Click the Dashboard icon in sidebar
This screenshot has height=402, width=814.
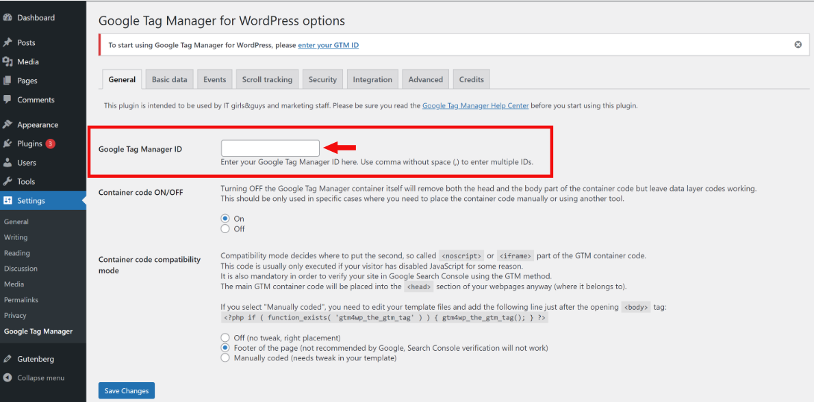[x=8, y=18]
